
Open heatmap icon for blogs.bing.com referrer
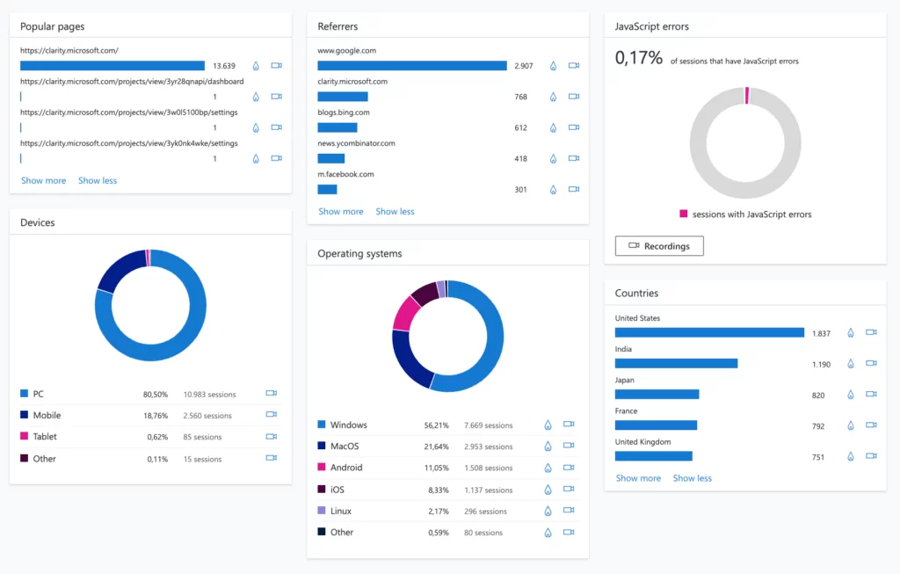(x=553, y=127)
